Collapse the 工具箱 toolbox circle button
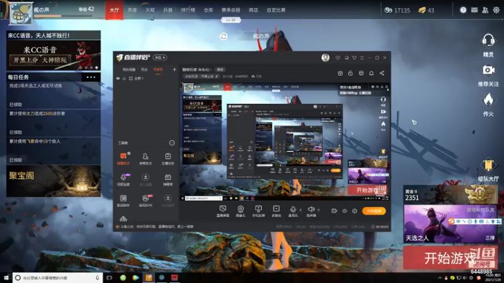The width and height of the screenshot is (504, 283). tap(172, 143)
